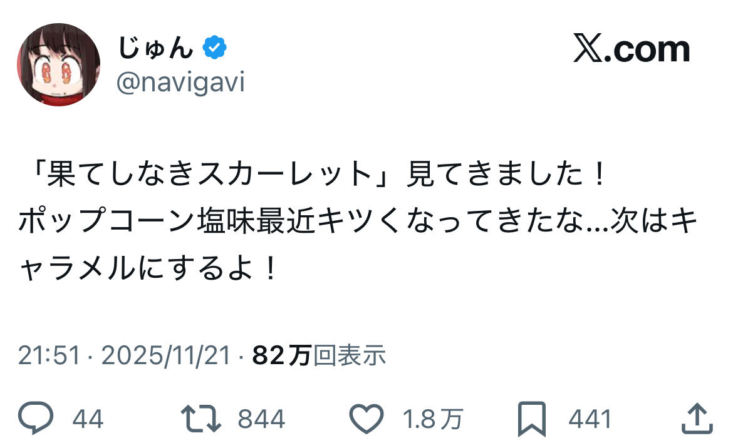Click the @navigavi handle
733x448 pixels.
tap(180, 82)
